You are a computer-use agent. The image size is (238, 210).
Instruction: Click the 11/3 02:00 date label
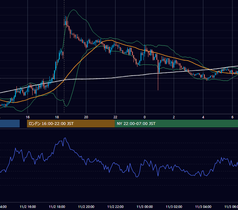(x=174, y=207)
